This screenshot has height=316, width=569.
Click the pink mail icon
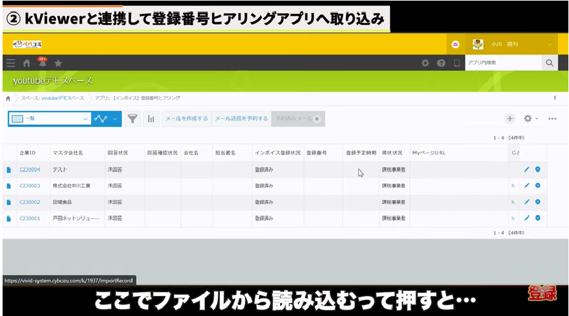(456, 44)
